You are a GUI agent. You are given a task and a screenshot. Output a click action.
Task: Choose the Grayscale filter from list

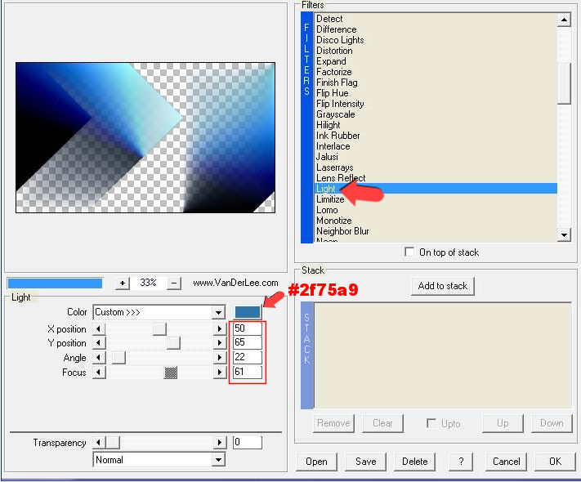point(335,114)
